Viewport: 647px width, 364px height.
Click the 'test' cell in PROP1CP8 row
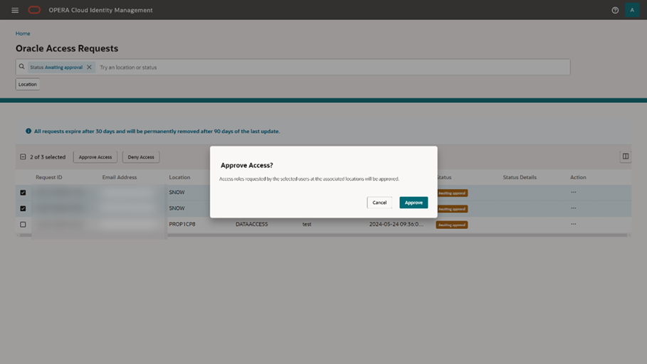tap(307, 224)
